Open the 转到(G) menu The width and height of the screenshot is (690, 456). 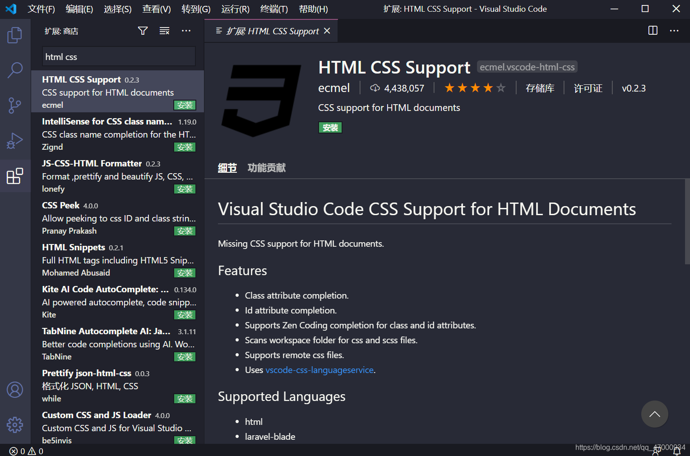pyautogui.click(x=196, y=9)
